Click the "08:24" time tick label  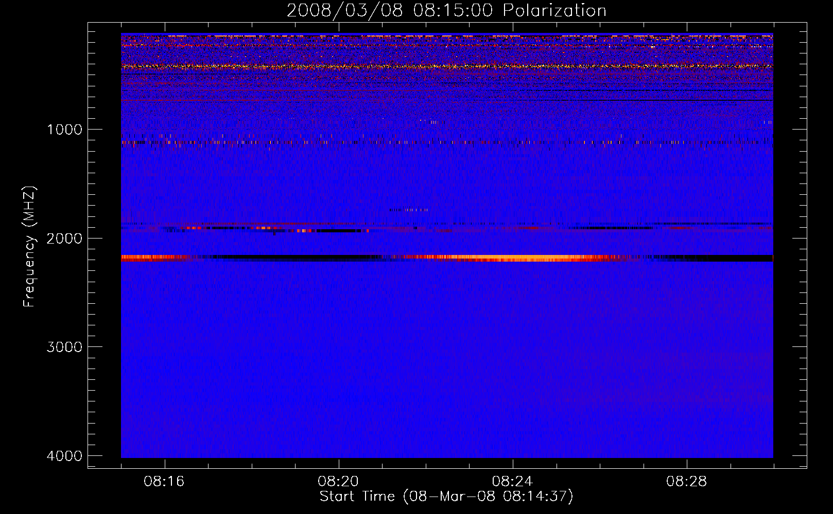(512, 482)
